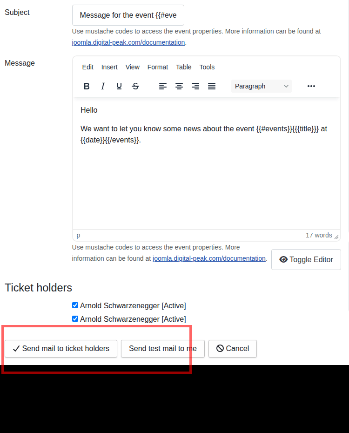Toggle bold formatting in editor
This screenshot has width=349, height=433.
click(x=87, y=86)
